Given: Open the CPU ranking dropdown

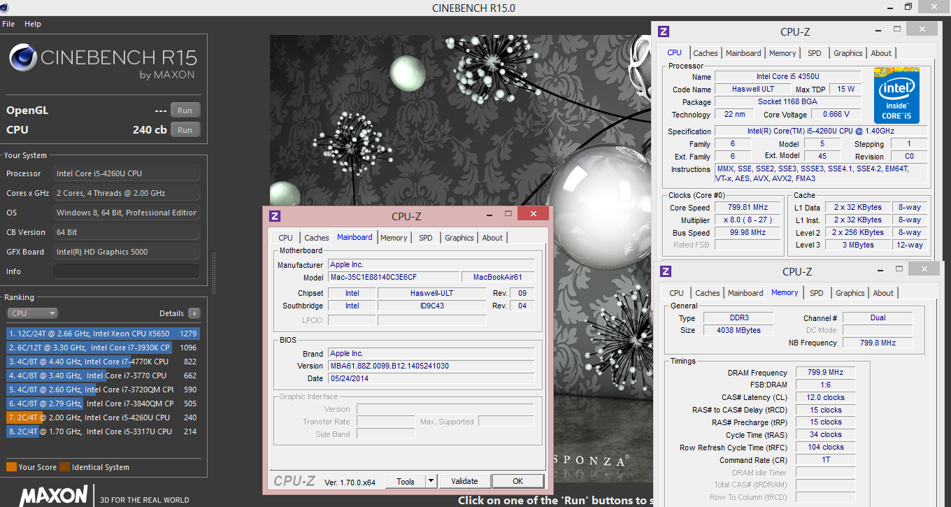Looking at the screenshot, I should click(32, 313).
